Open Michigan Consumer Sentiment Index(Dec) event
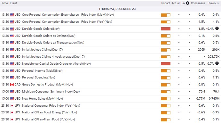 [x=51, y=92]
